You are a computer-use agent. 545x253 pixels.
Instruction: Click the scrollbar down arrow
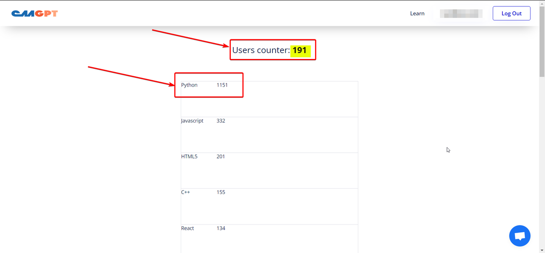tap(542, 250)
